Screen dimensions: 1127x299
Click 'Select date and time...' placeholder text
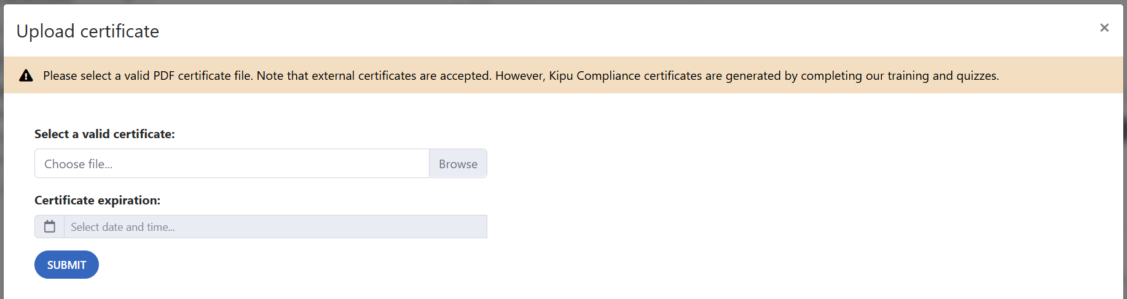coord(123,227)
